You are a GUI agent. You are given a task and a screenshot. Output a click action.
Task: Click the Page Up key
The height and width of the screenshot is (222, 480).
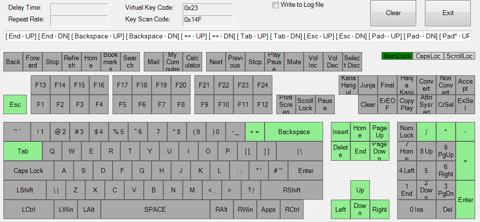(x=380, y=132)
